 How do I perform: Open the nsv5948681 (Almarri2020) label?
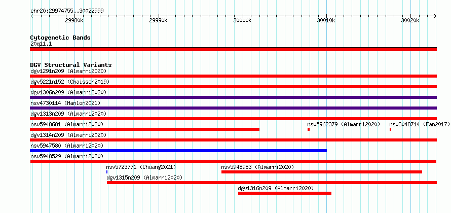click(x=67, y=124)
